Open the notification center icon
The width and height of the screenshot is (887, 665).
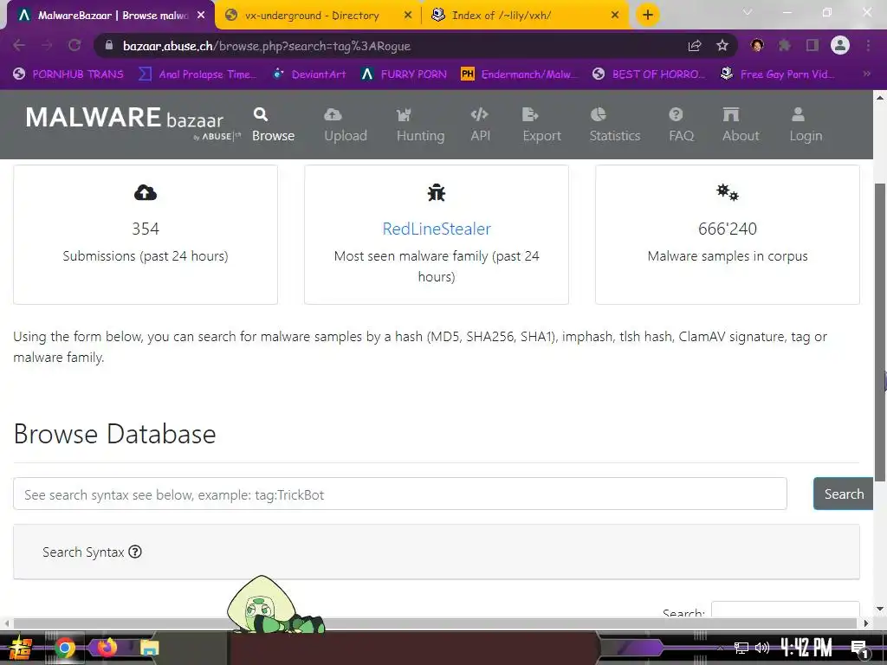pos(859,649)
